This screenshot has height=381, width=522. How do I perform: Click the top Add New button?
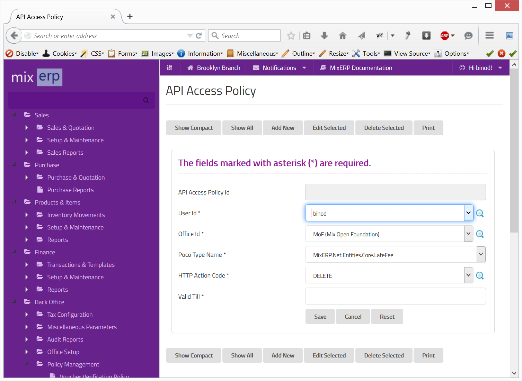pyautogui.click(x=283, y=128)
